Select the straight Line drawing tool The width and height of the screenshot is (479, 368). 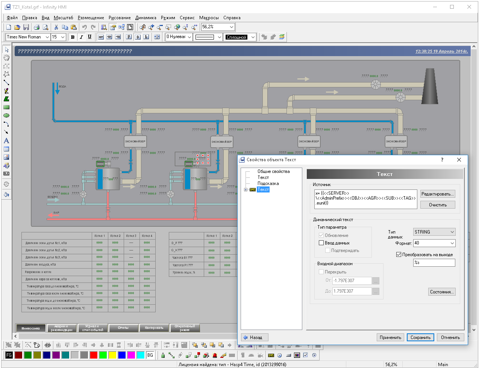tap(6, 82)
